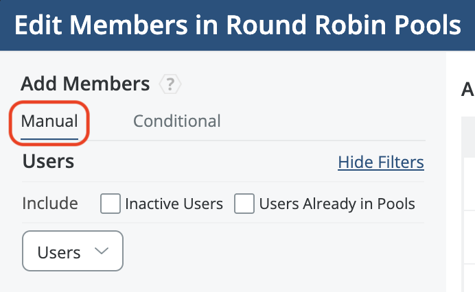
Task: Click the help question mark icon
Action: 170,85
